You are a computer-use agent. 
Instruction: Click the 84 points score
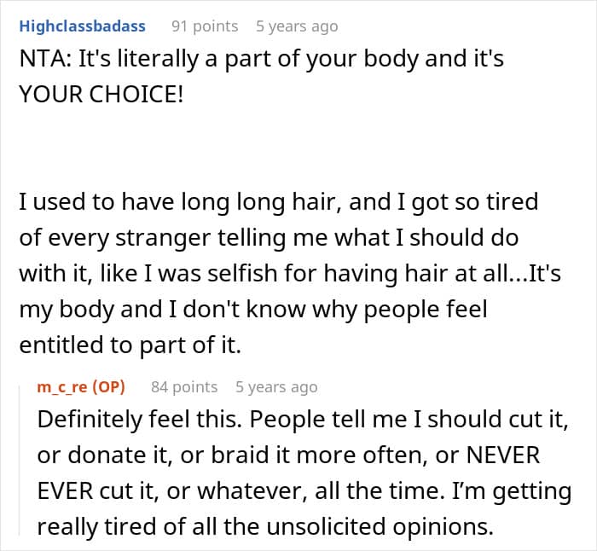click(x=184, y=387)
